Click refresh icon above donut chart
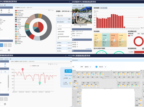The height and width of the screenshot is (107, 144). [51, 10]
